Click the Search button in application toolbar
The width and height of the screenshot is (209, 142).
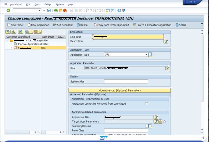point(181,25)
